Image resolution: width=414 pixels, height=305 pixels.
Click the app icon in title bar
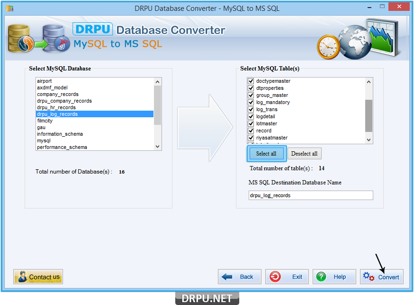[x=9, y=9]
